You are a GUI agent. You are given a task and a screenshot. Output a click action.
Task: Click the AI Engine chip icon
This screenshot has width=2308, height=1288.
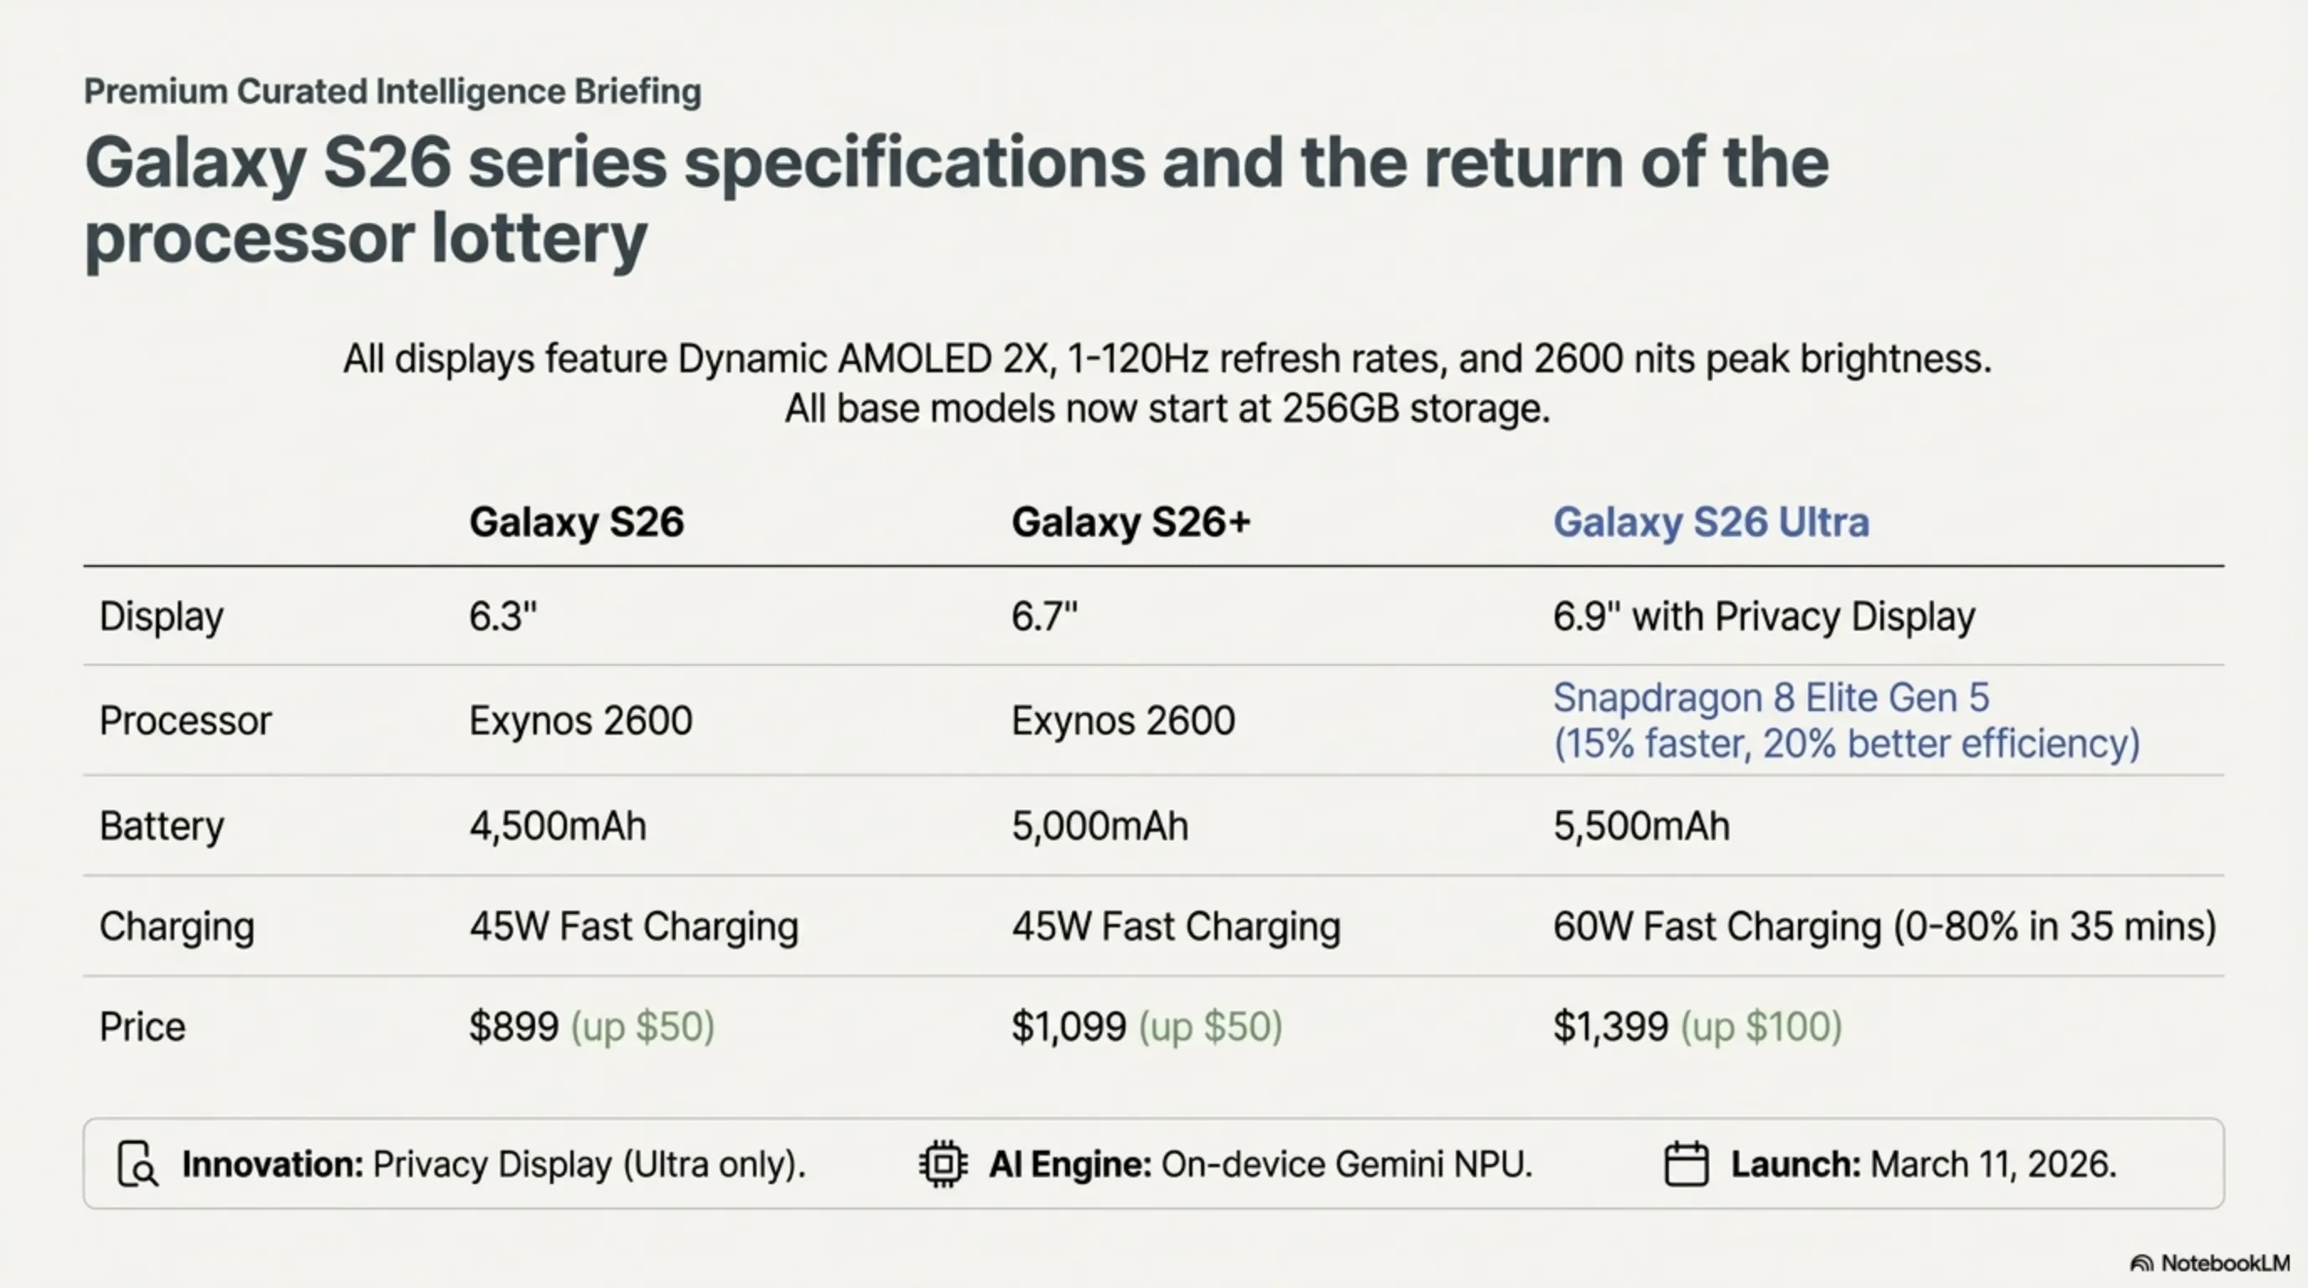(x=943, y=1164)
